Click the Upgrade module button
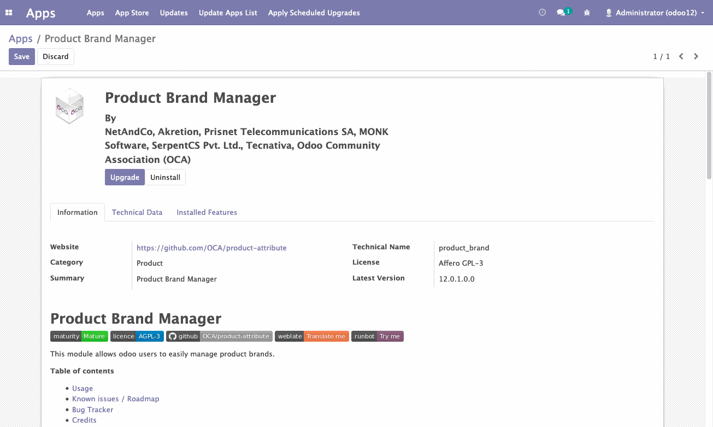 coord(125,177)
